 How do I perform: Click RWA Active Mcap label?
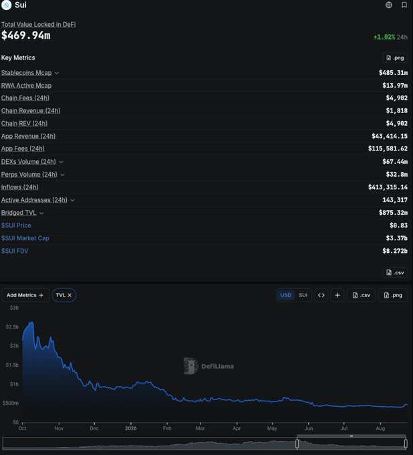(x=26, y=86)
